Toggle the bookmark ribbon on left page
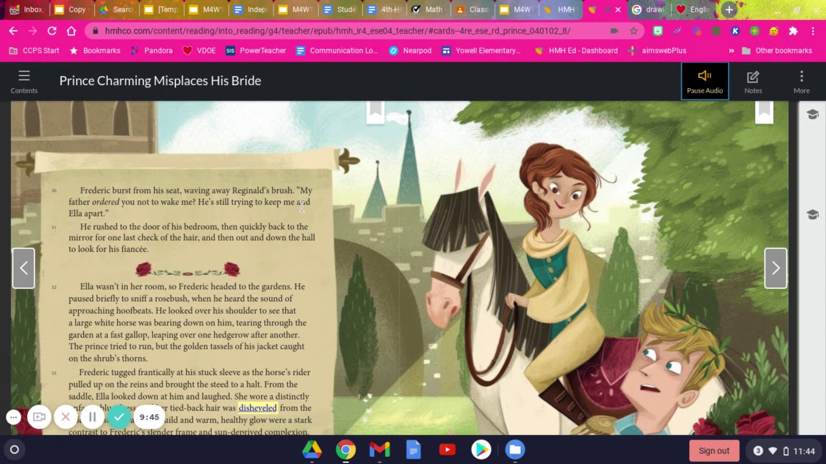826x464 pixels. click(x=376, y=112)
